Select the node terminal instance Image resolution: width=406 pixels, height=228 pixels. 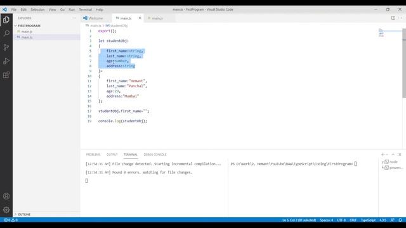tap(391, 162)
